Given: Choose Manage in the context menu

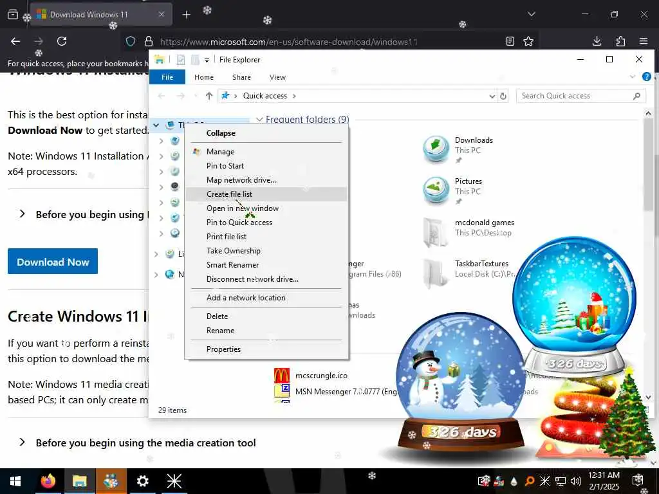Looking at the screenshot, I should tap(266, 152).
